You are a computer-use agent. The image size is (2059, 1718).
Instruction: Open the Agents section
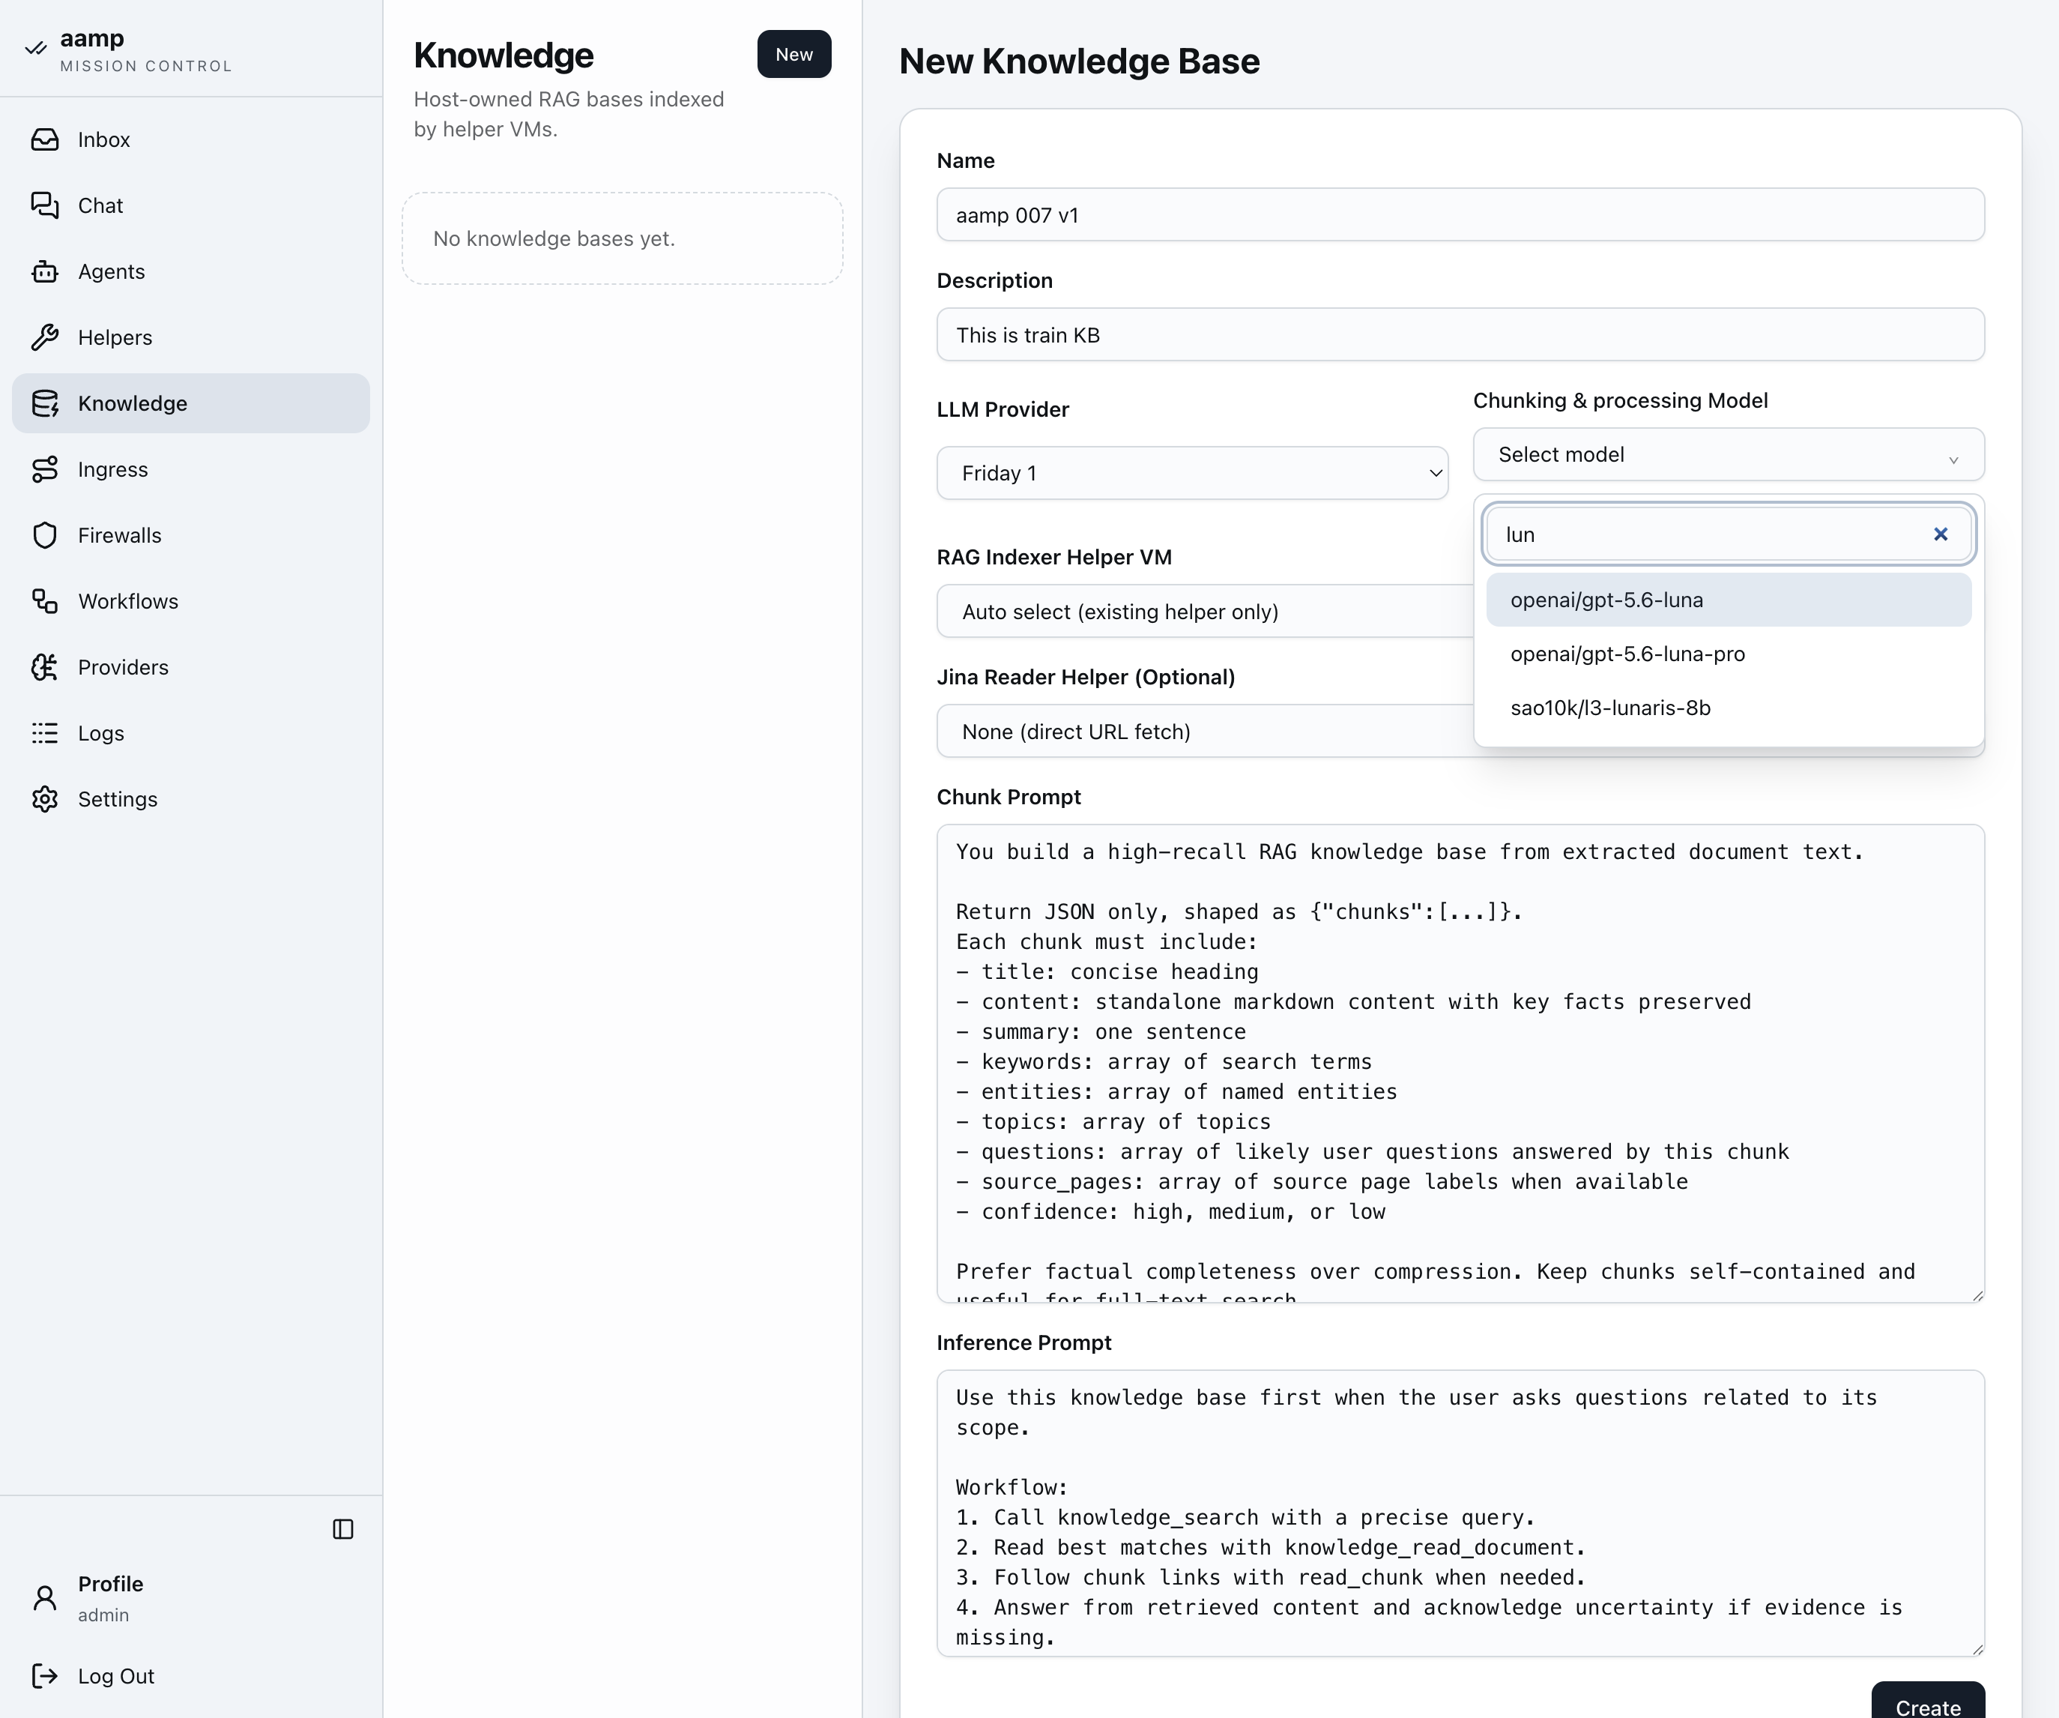click(x=191, y=271)
